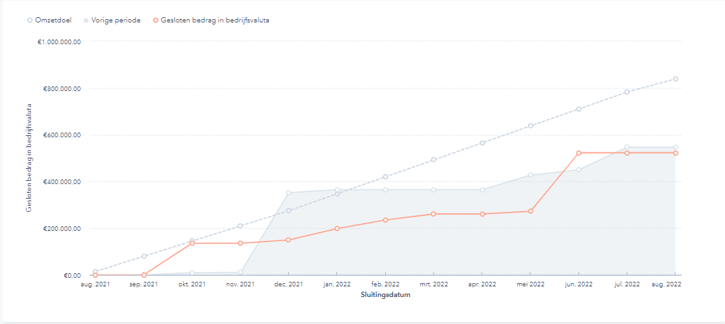725x324 pixels.
Task: Select the Vorige periode point at nov. 2021
Action: [241, 273]
